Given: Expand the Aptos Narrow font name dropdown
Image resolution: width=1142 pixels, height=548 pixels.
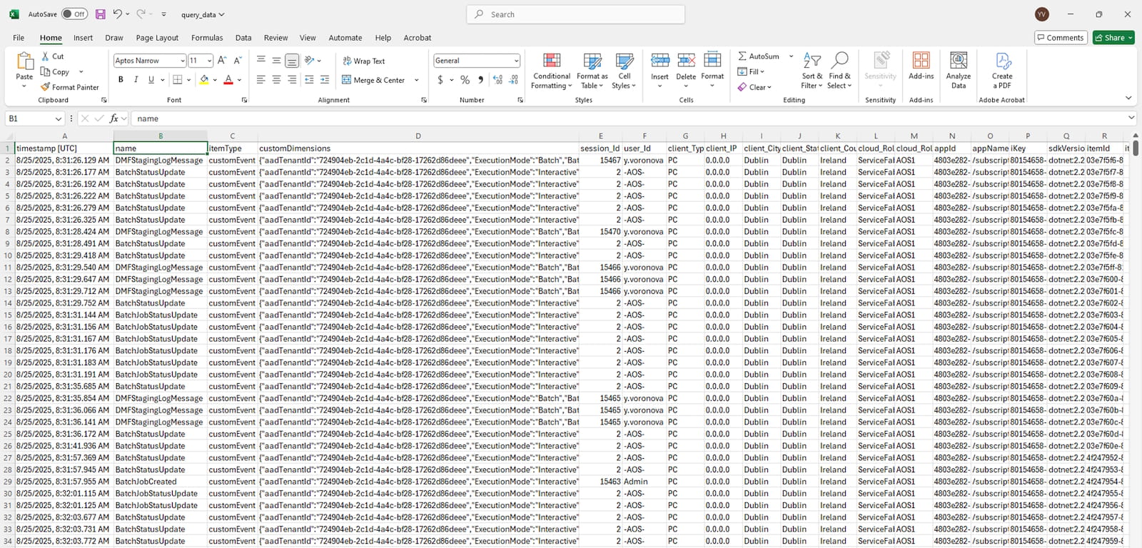Looking at the screenshot, I should [x=182, y=61].
